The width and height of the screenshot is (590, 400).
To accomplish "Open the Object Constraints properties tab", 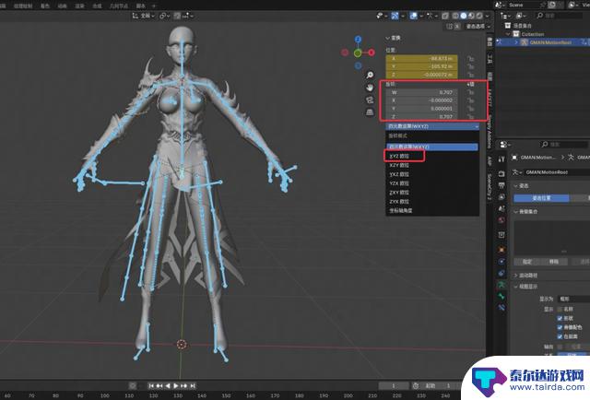I will tap(501, 273).
